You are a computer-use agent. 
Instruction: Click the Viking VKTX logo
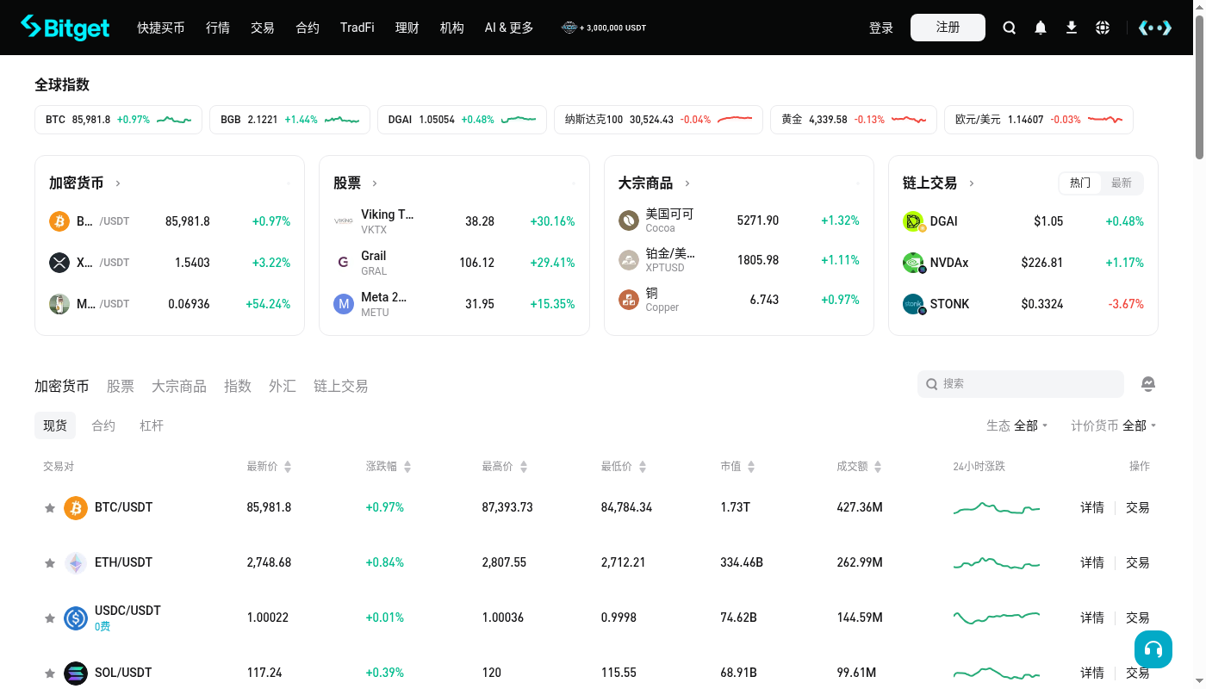[x=344, y=221]
